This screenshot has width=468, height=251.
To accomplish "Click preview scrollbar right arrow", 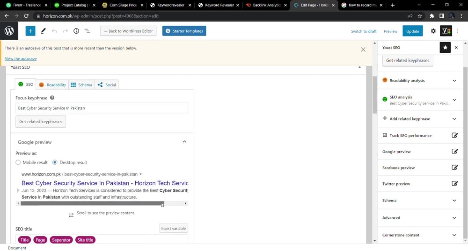I will pos(185,203).
